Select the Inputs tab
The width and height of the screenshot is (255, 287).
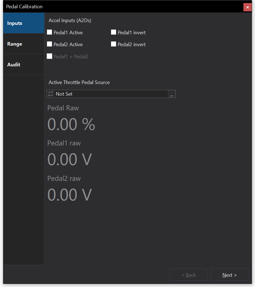pyautogui.click(x=24, y=23)
